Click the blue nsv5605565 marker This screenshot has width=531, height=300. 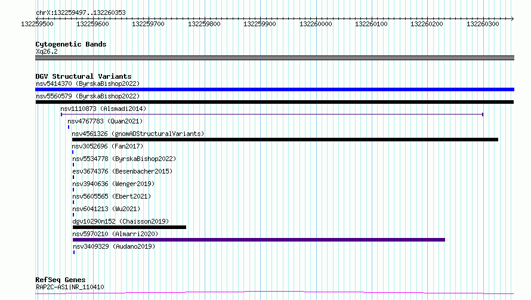coord(73,202)
